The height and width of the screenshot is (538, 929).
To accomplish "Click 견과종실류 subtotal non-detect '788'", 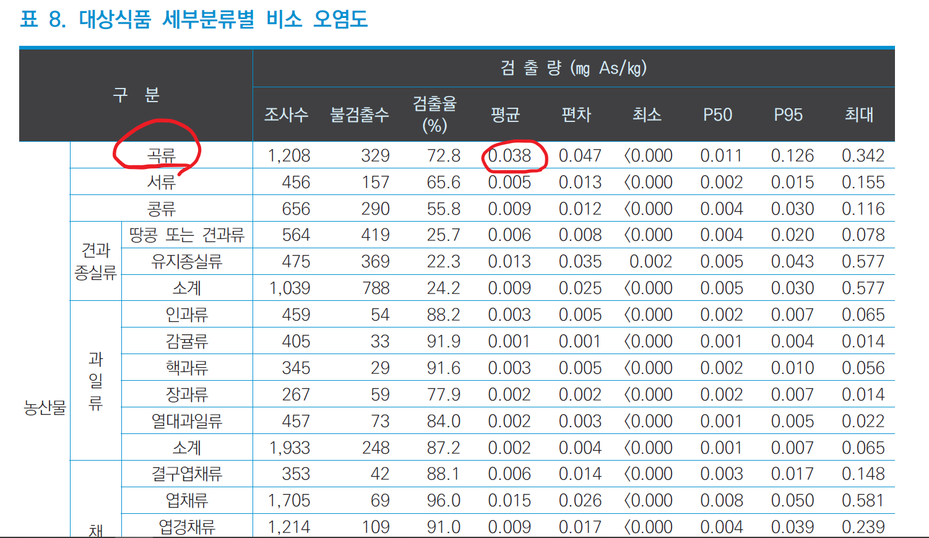I will tap(376, 289).
